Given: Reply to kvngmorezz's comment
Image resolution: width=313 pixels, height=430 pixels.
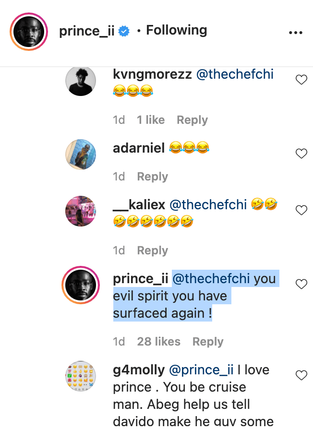Looking at the screenshot, I should click(193, 120).
